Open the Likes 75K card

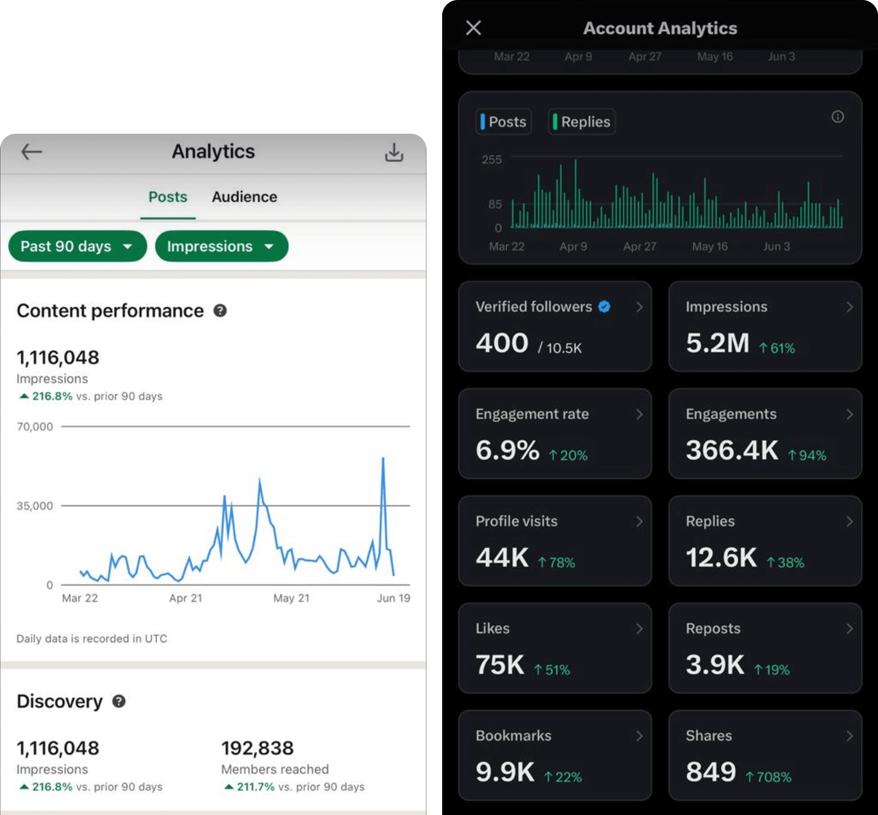tap(555, 648)
